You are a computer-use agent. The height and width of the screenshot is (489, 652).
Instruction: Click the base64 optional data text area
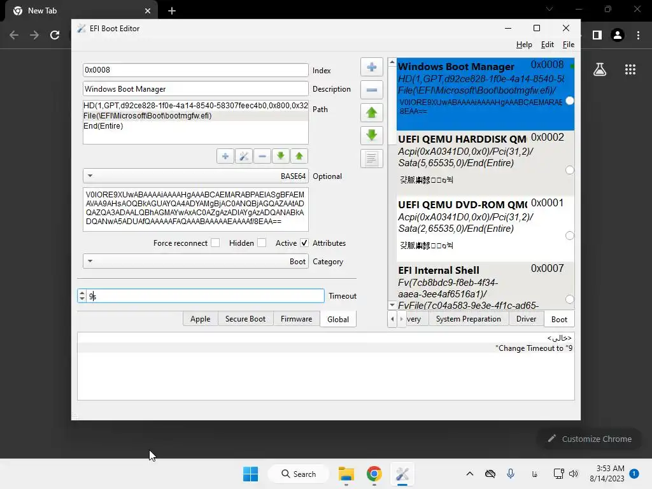(x=195, y=209)
